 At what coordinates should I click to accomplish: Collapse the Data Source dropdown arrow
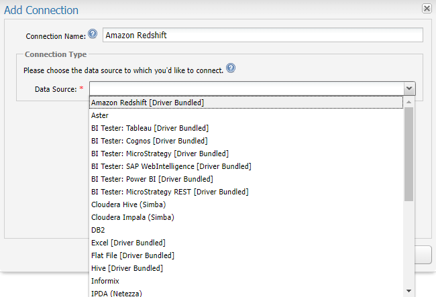tap(408, 88)
